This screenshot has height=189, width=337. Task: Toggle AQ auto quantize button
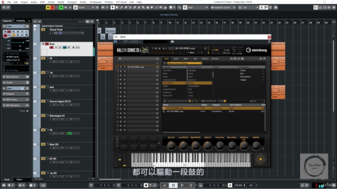(43, 185)
